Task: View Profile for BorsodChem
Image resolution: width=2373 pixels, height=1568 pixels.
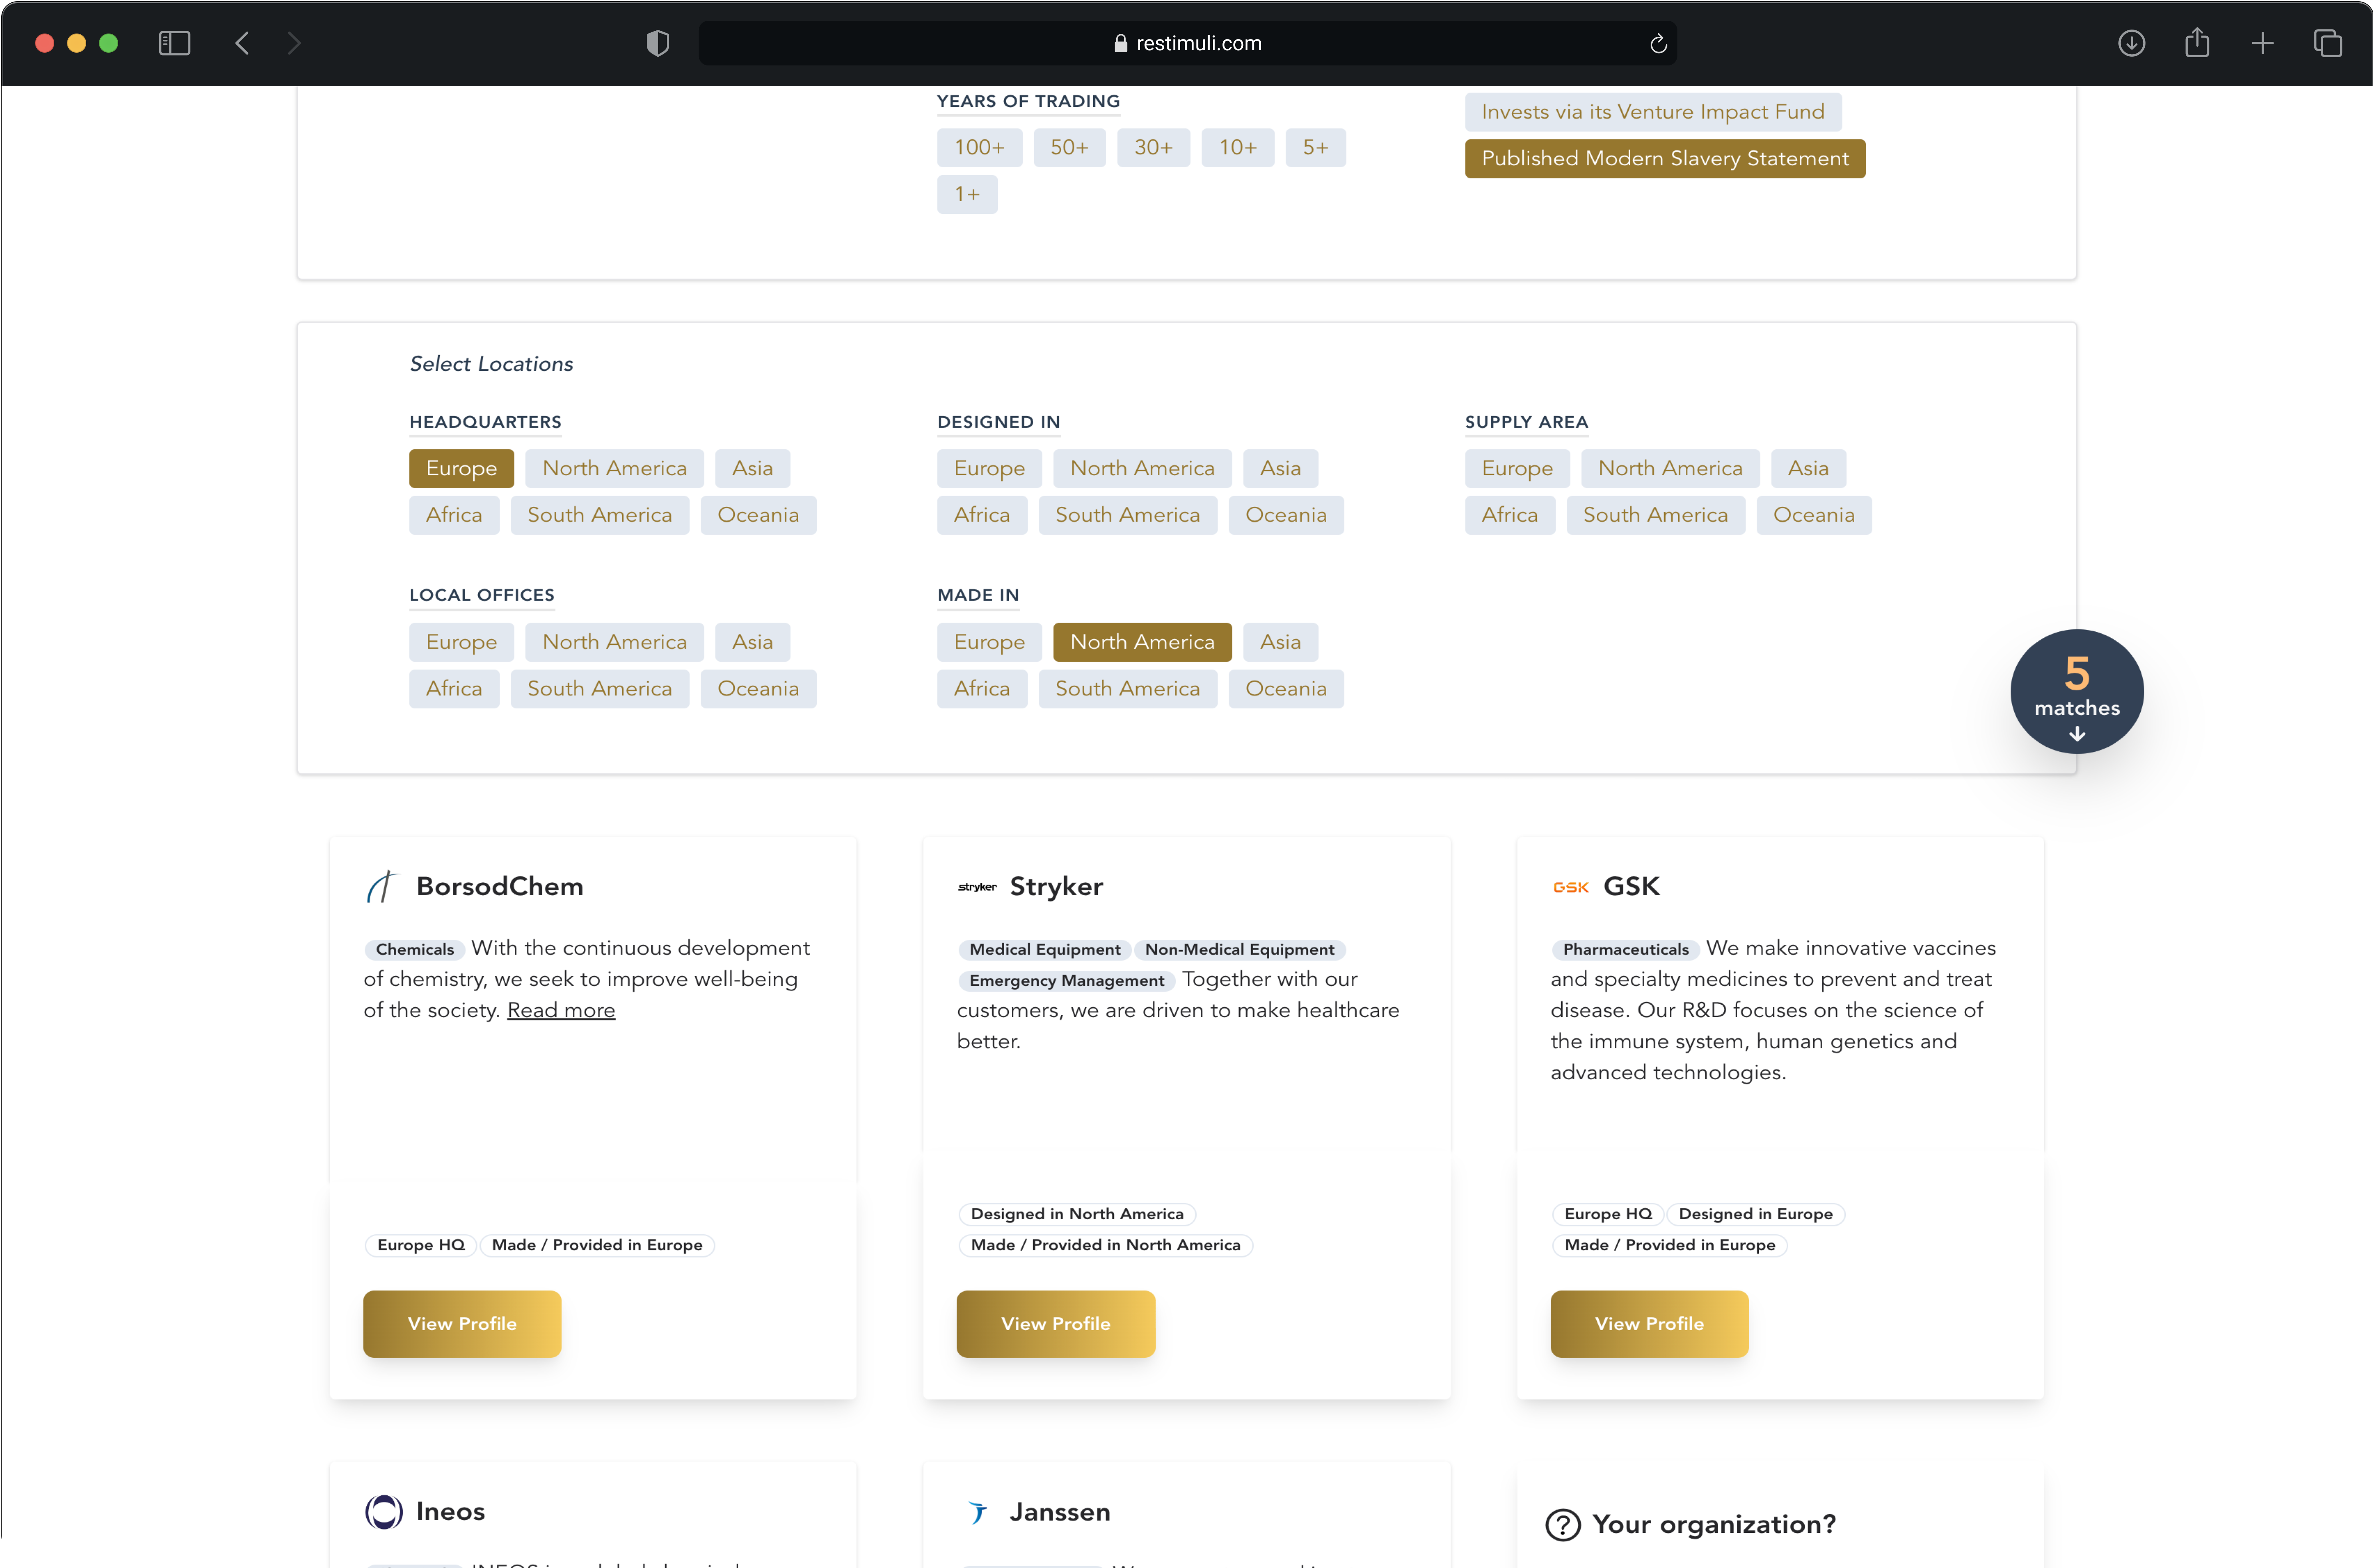Action: 462,1324
